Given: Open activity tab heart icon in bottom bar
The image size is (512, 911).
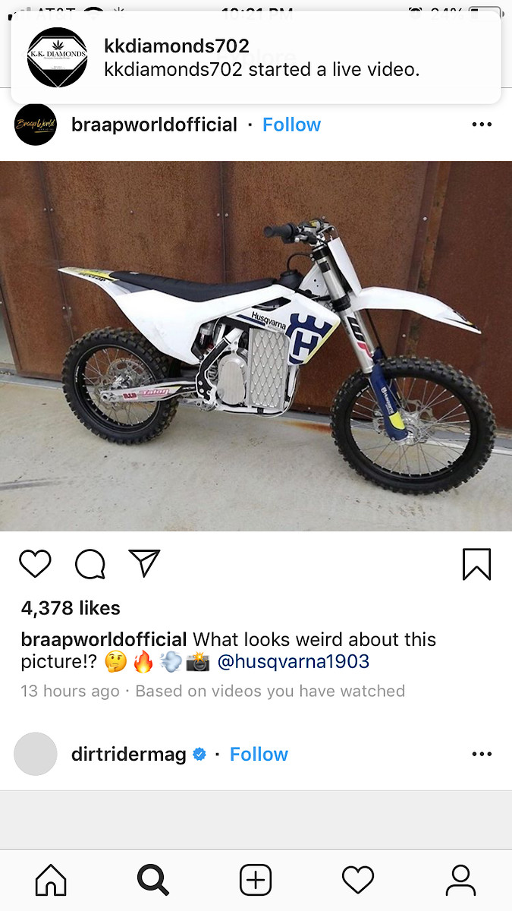Looking at the screenshot, I should tap(358, 880).
